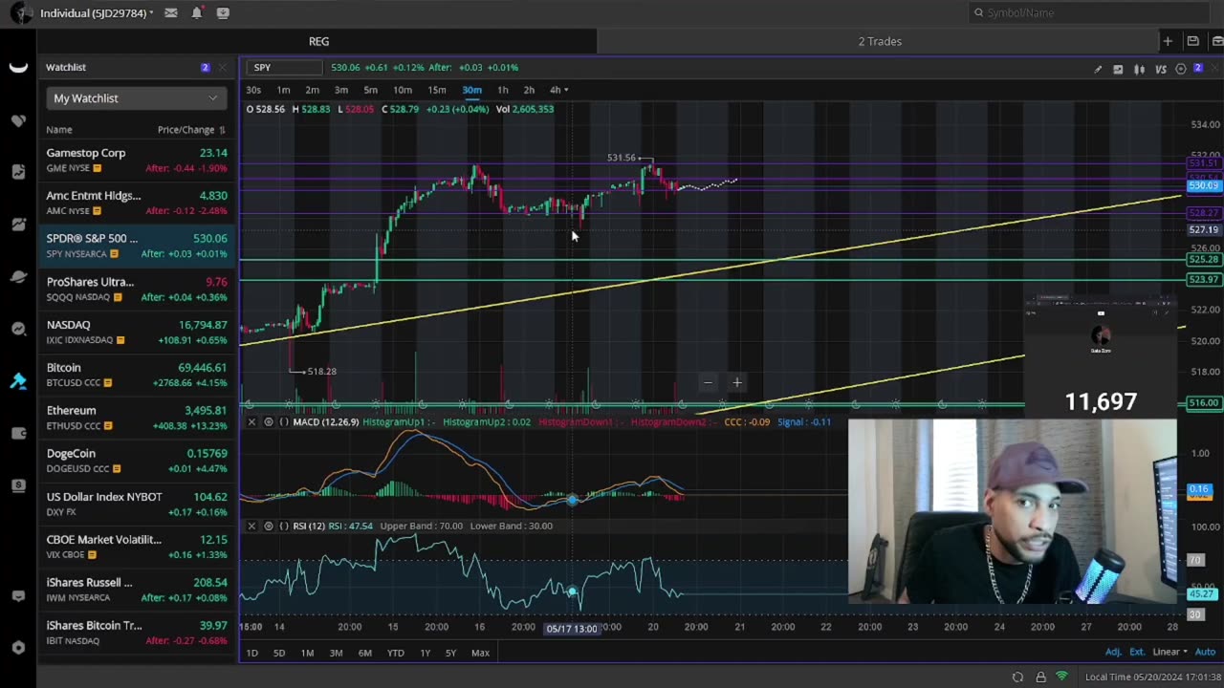
Task: Select Ethereum row in watchlist
Action: (x=137, y=418)
